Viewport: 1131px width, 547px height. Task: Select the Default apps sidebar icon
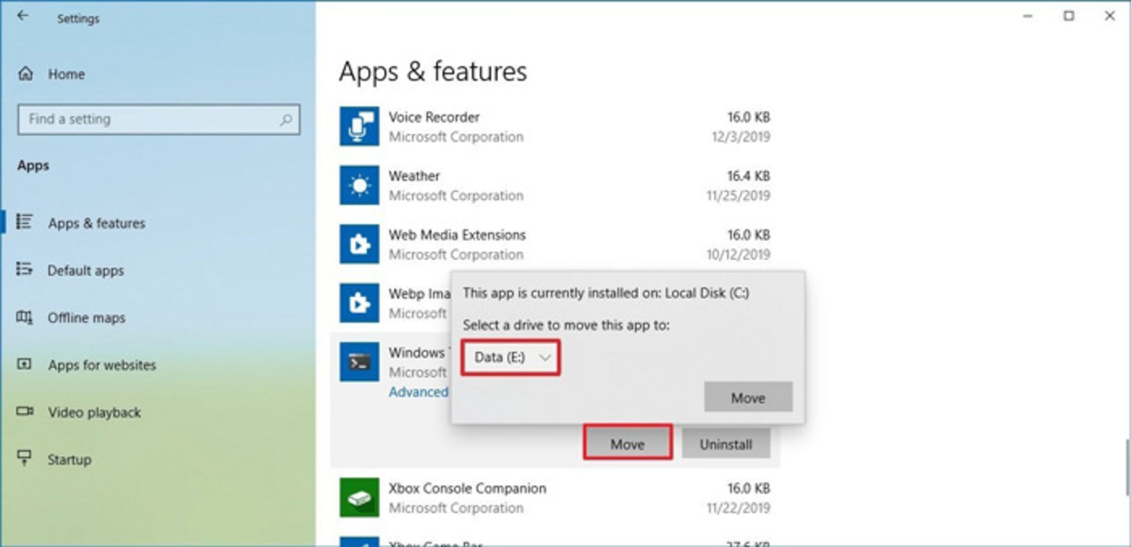[24, 269]
